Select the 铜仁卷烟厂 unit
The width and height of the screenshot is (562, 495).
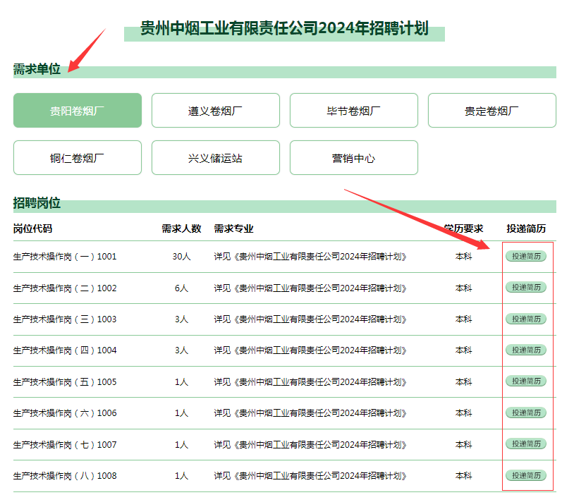[x=78, y=158]
